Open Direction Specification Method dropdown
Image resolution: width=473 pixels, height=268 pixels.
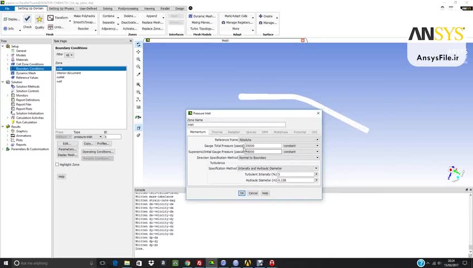(279, 157)
